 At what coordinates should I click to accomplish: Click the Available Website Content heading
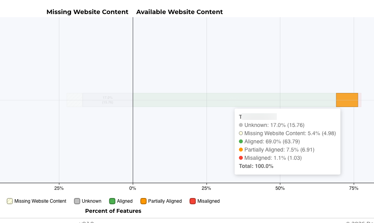(180, 12)
